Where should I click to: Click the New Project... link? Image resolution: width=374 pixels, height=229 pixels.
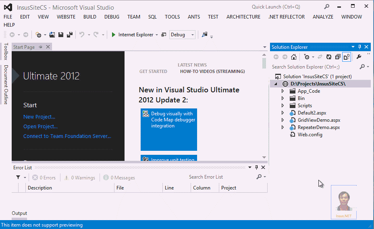(39, 117)
